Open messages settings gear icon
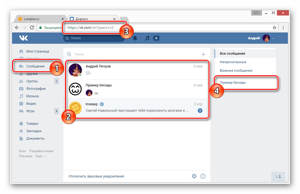This screenshot has width=300, height=194. 194,176
